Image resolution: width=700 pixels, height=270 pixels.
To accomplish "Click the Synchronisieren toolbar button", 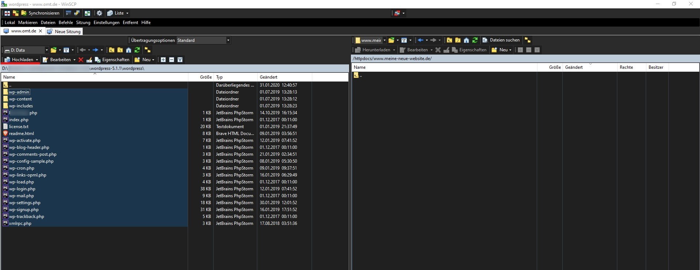I will [40, 13].
